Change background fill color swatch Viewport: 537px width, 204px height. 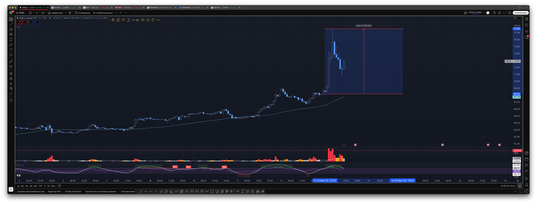123,20
